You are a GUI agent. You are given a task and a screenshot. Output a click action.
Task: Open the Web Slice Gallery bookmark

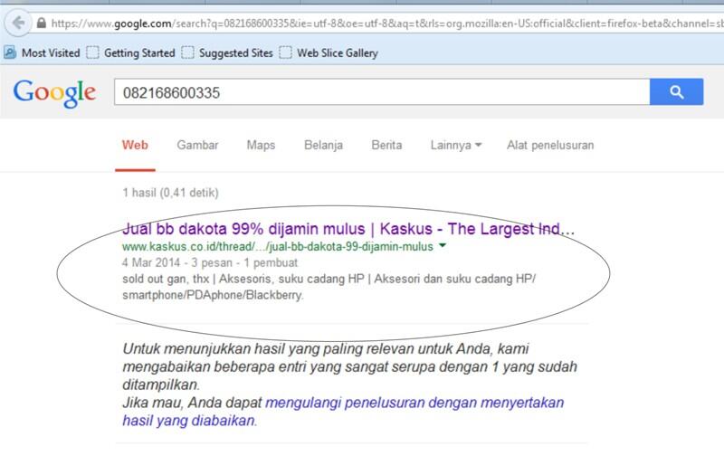[329, 53]
